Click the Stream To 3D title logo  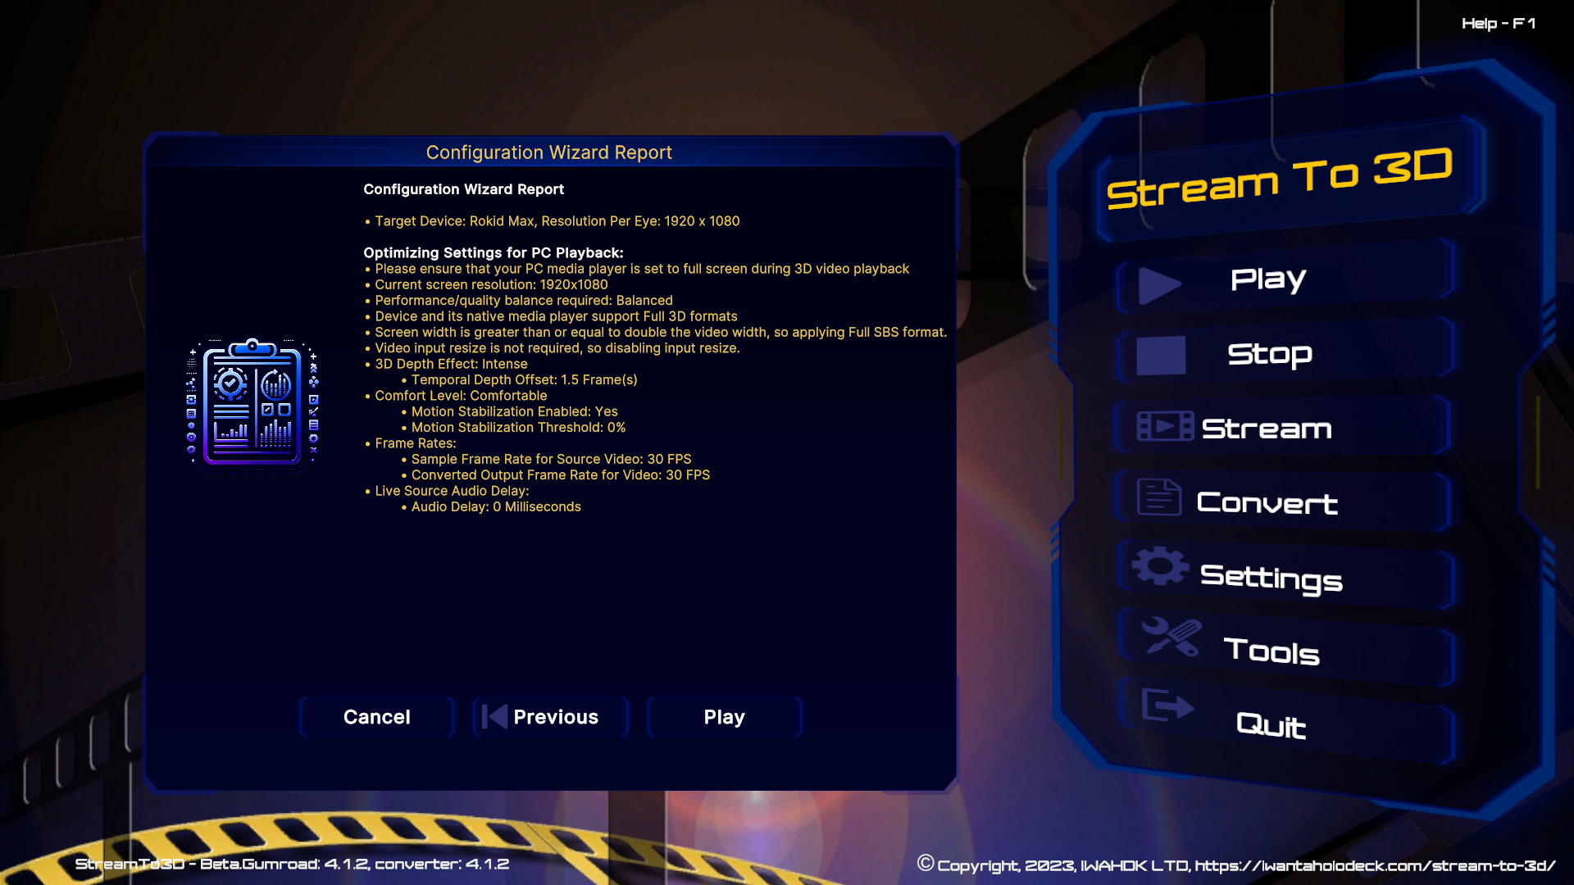tap(1280, 178)
